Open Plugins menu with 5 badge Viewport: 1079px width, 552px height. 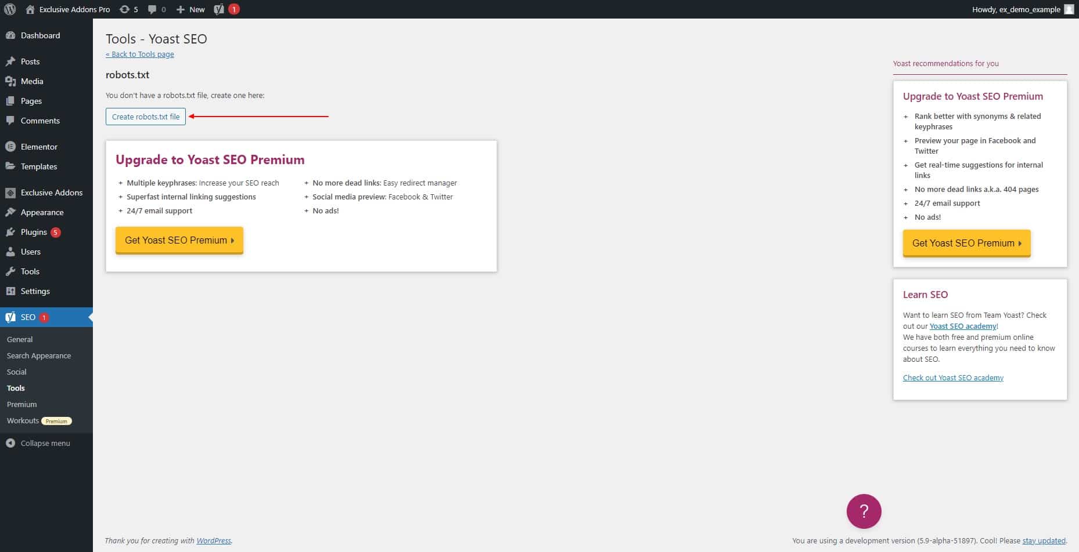pos(46,232)
